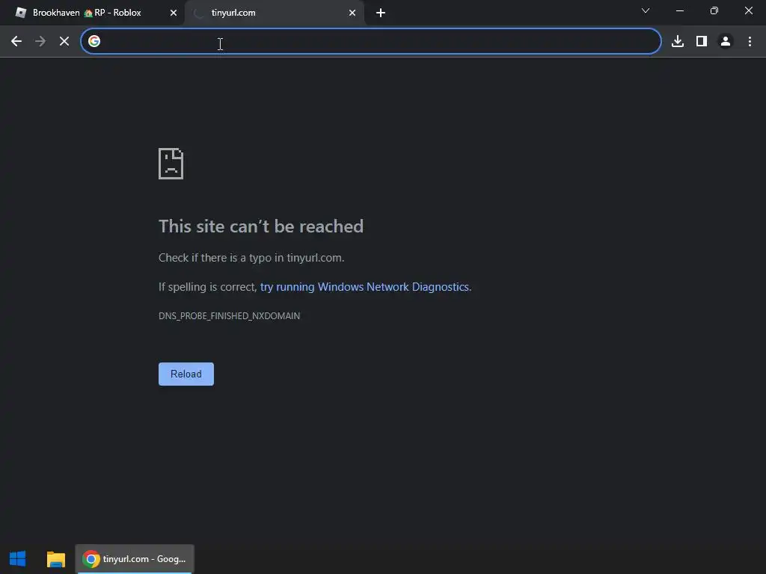766x574 pixels.
Task: Click the 'This site can't be reached' heading
Action: [261, 226]
